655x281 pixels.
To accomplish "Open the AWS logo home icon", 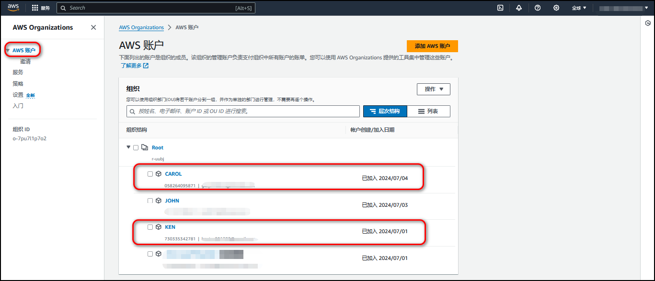I will click(13, 8).
